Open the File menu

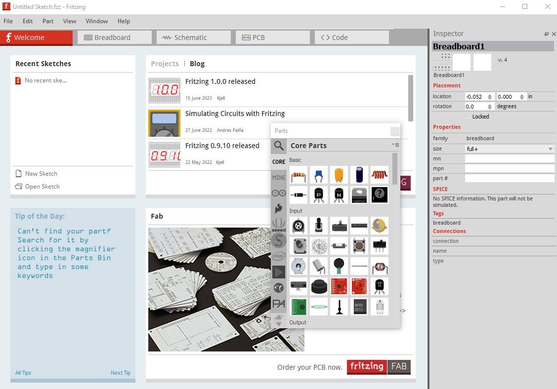click(x=8, y=21)
